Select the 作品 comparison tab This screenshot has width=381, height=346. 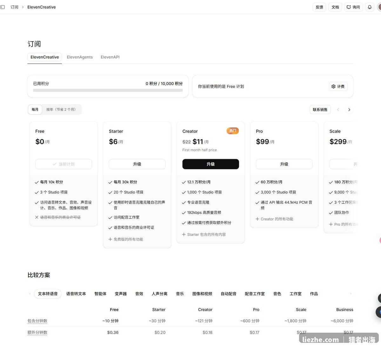314,294
